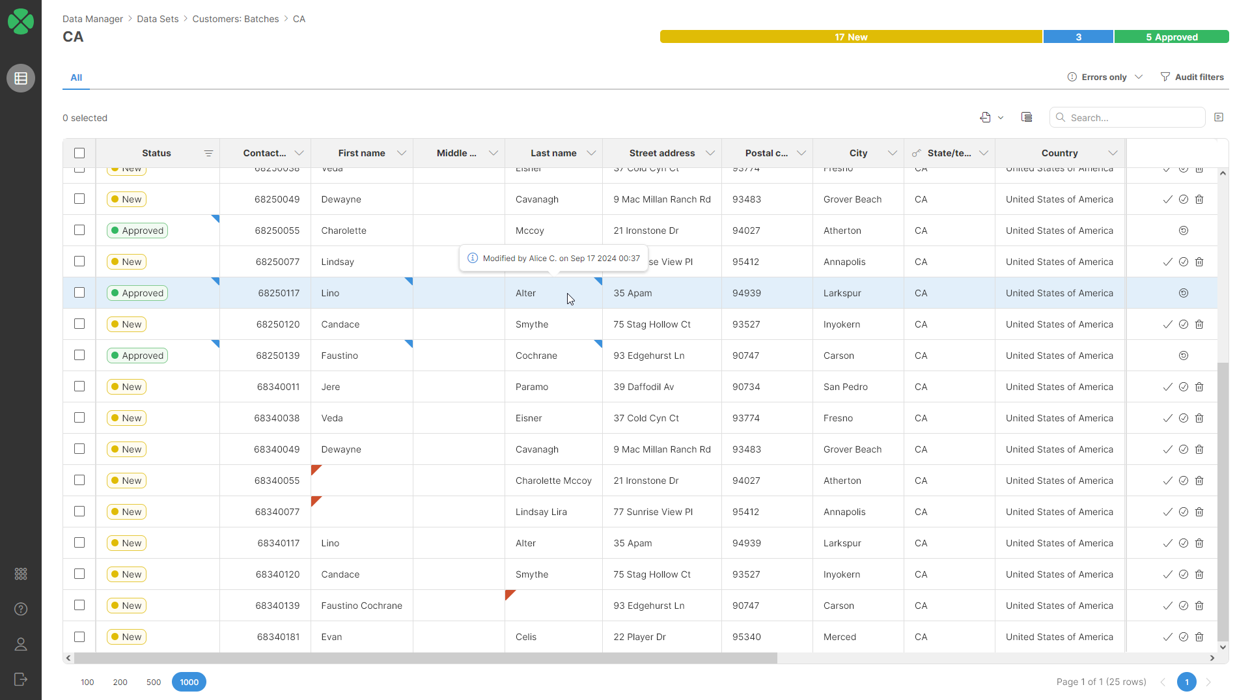Click the user profile icon in sidebar

[x=20, y=645]
